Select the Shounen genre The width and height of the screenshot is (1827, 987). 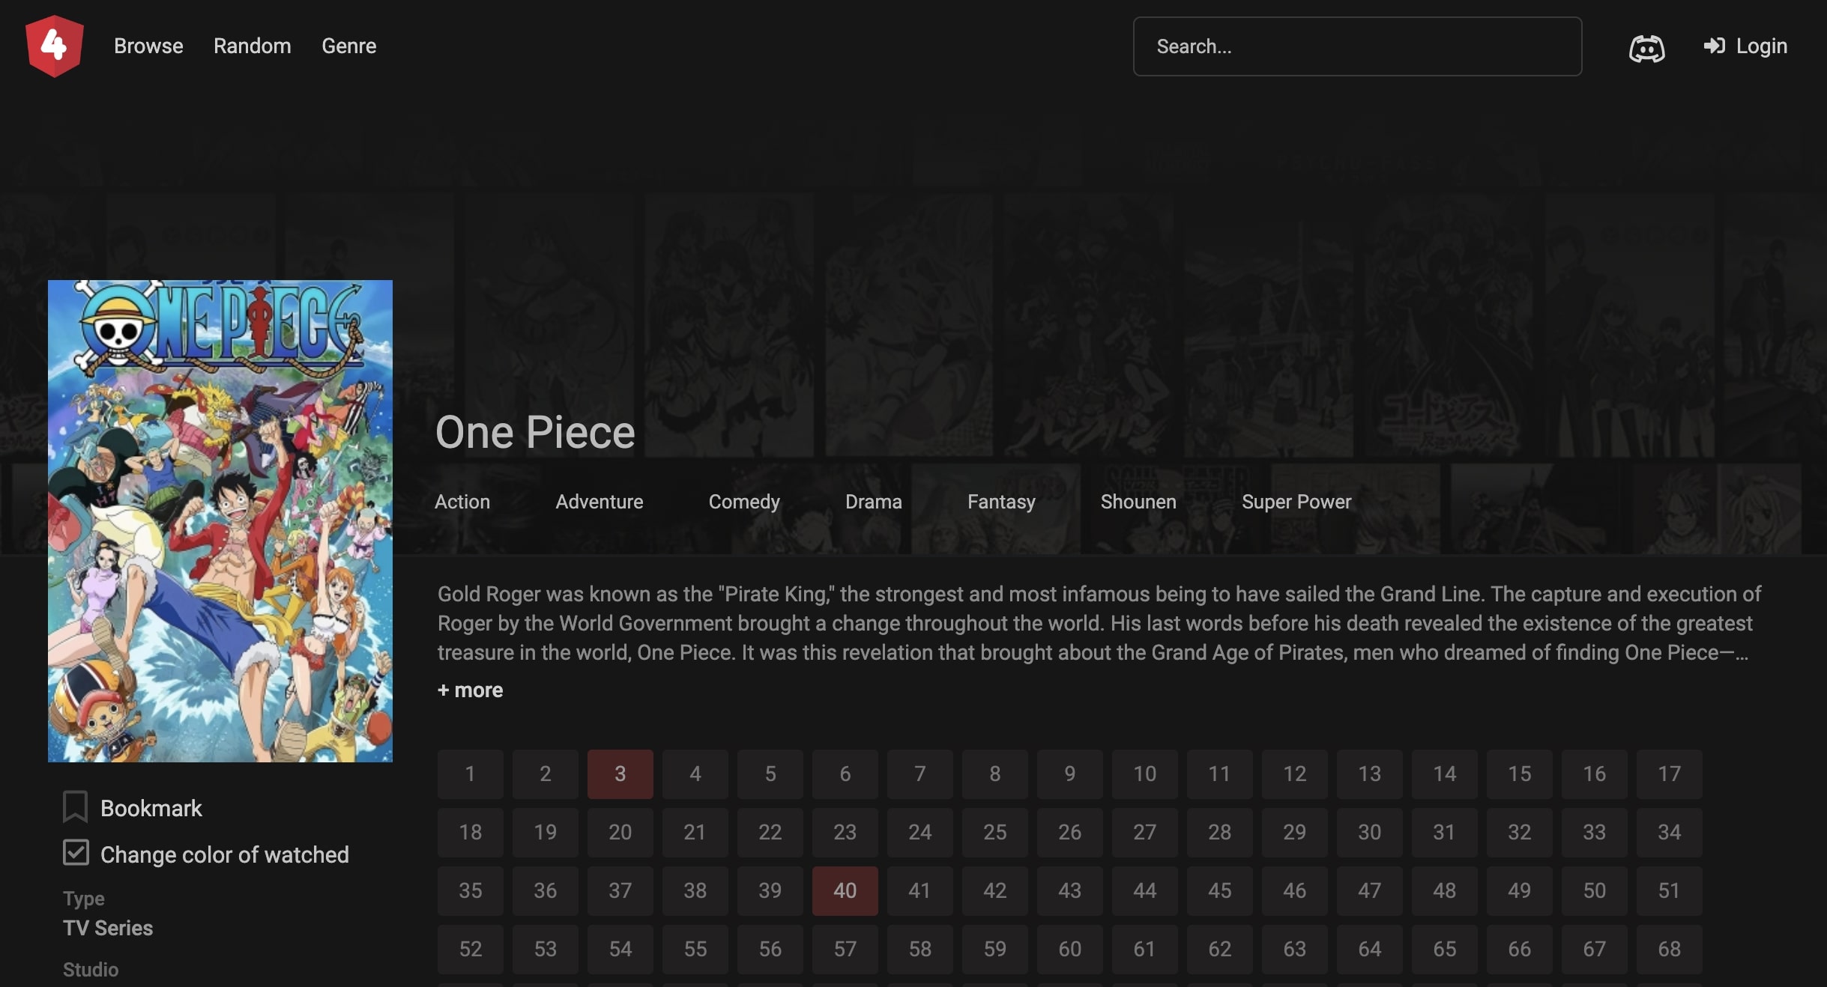pyautogui.click(x=1138, y=502)
